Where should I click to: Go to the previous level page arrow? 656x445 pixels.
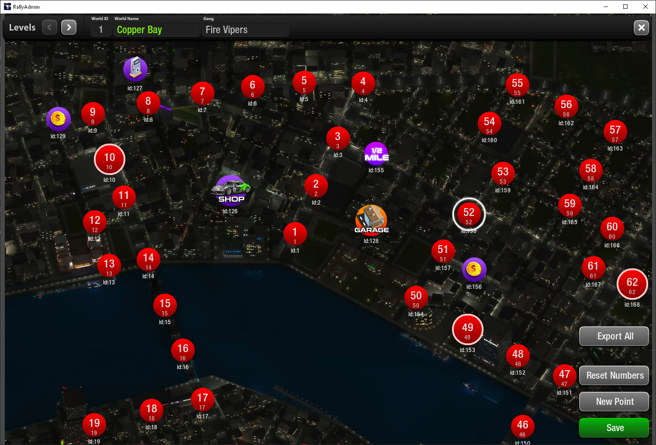click(49, 27)
